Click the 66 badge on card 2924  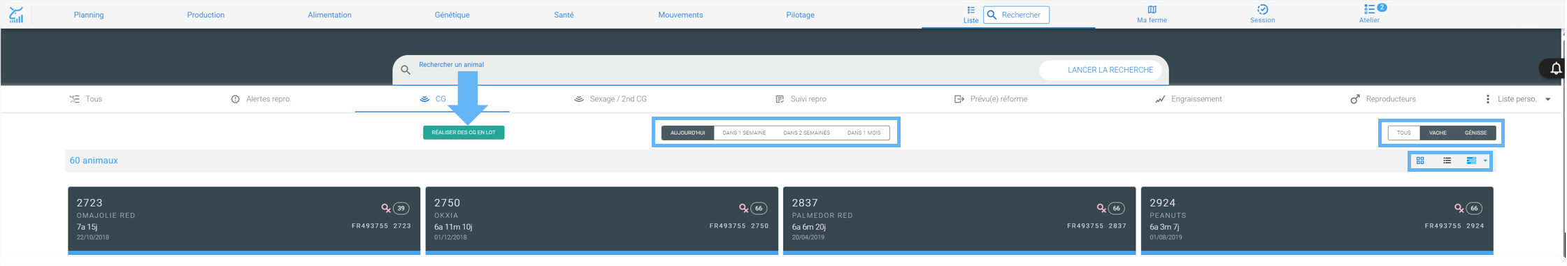(x=1475, y=208)
